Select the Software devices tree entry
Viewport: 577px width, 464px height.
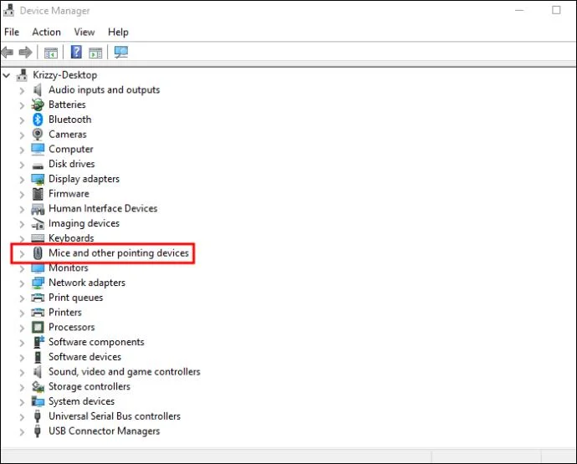pos(85,356)
